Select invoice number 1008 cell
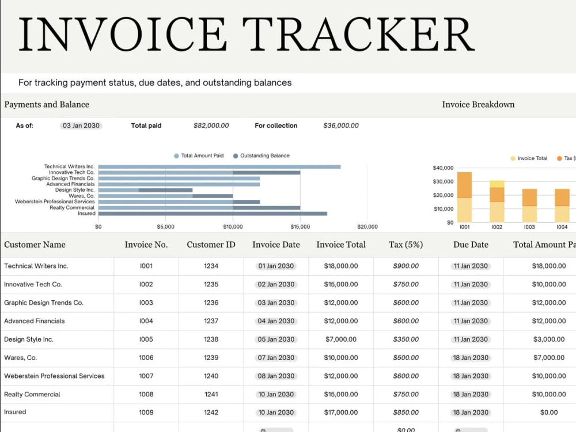The image size is (576, 432). click(146, 395)
